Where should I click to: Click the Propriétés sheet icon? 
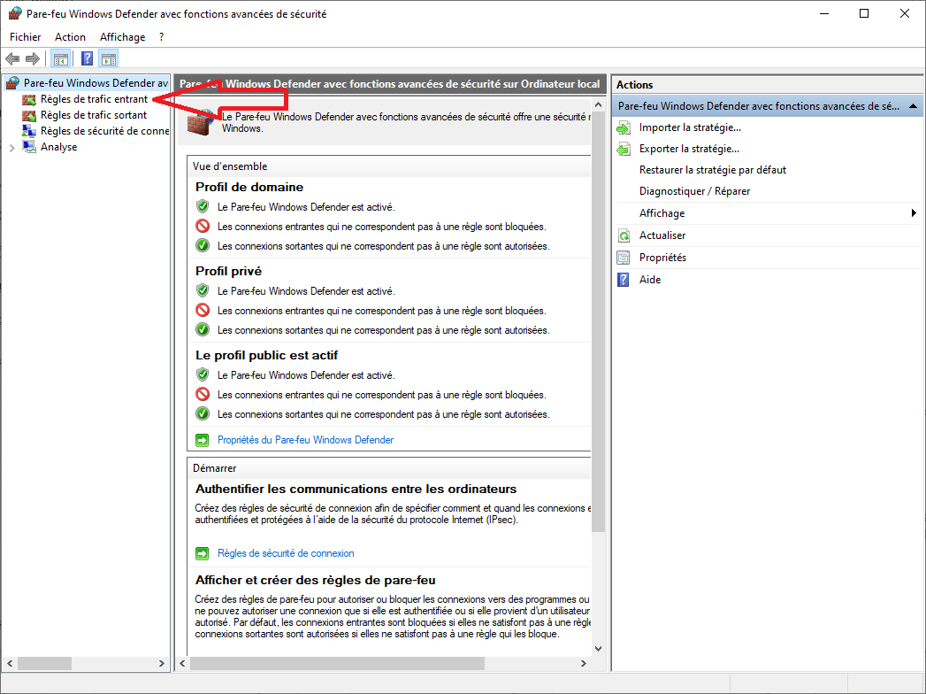point(624,258)
